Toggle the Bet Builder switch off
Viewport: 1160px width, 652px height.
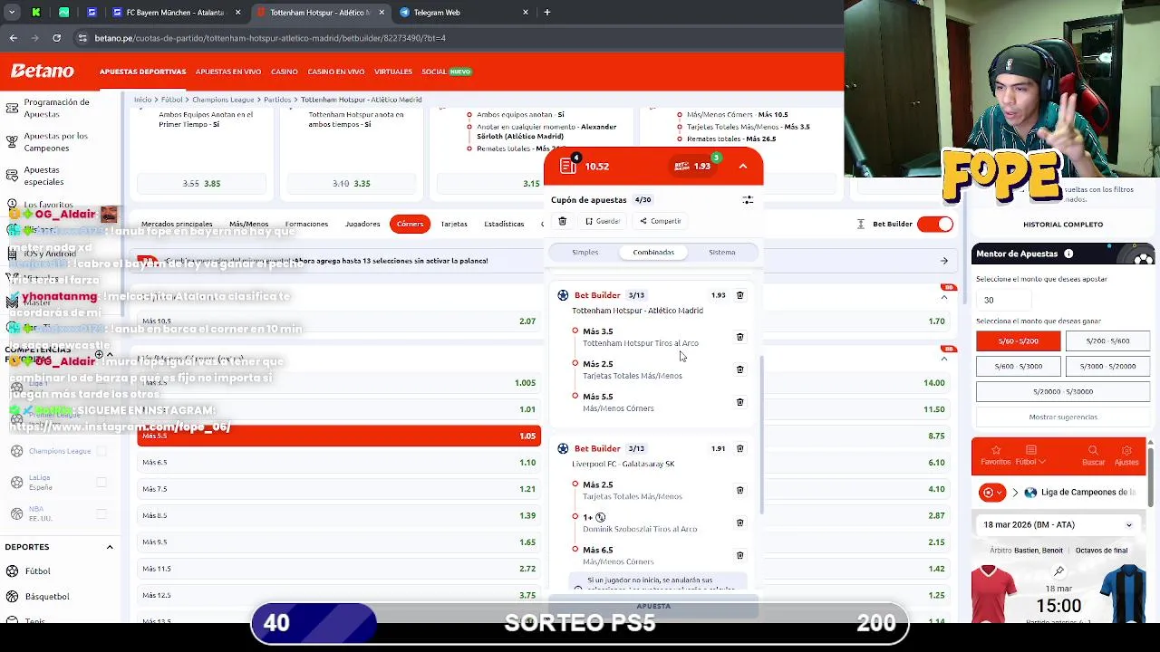pyautogui.click(x=935, y=224)
